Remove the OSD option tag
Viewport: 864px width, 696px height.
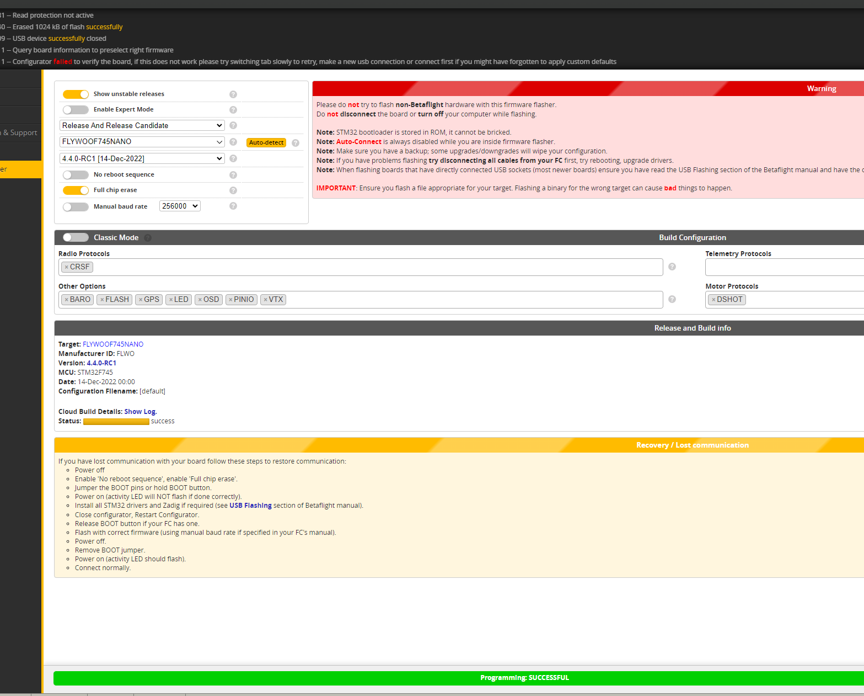tap(200, 300)
